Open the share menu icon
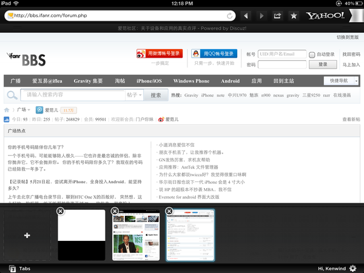The width and height of the screenshot is (364, 273). [x=277, y=16]
